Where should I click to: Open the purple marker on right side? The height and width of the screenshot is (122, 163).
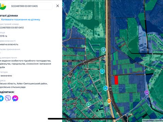point(147,93)
